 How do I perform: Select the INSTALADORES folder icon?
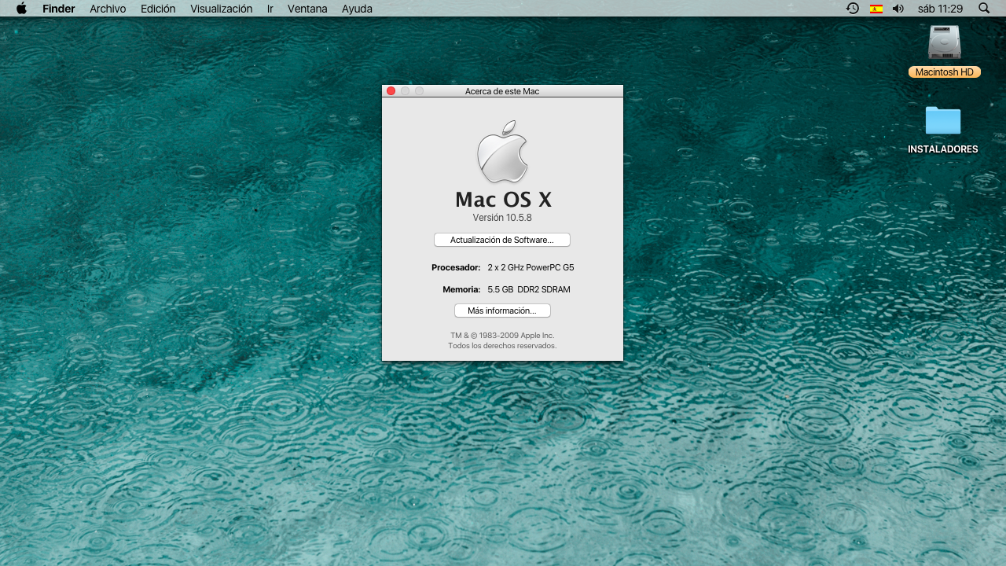tap(942, 121)
